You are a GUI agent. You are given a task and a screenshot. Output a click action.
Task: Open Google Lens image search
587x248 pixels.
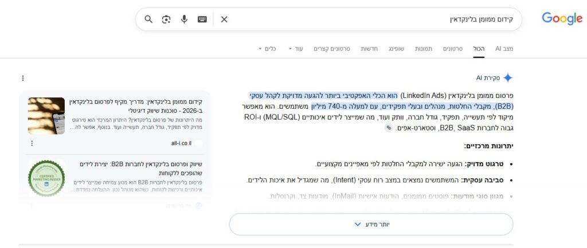pos(166,19)
